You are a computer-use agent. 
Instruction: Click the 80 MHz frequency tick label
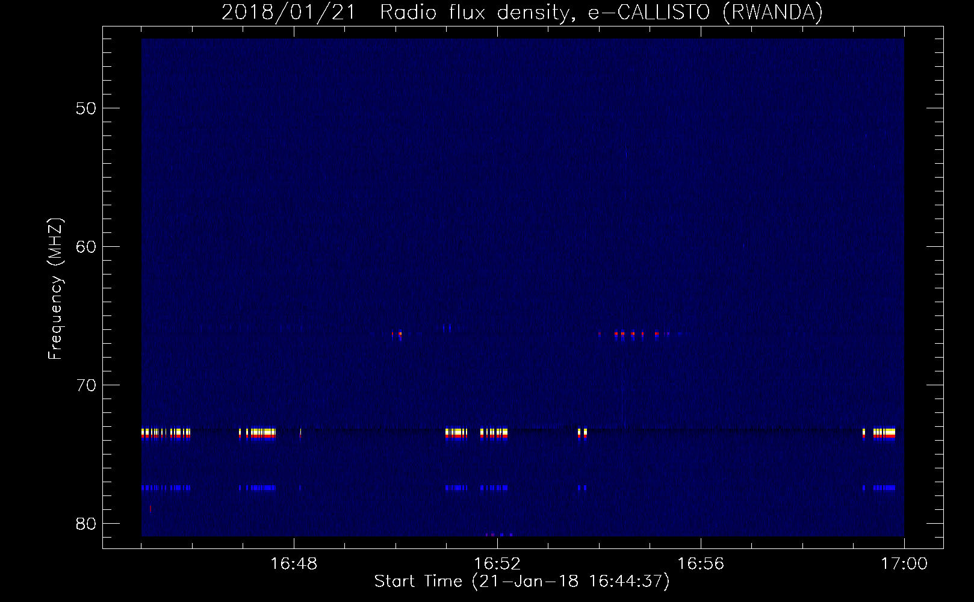(87, 524)
